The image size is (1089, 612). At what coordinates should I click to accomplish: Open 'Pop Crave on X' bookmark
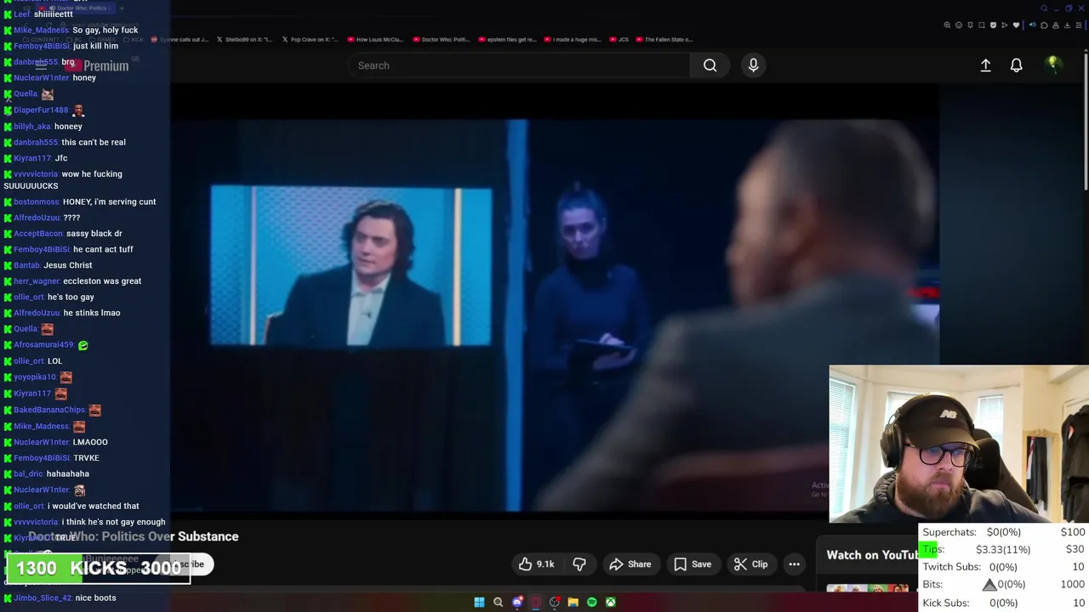(310, 39)
